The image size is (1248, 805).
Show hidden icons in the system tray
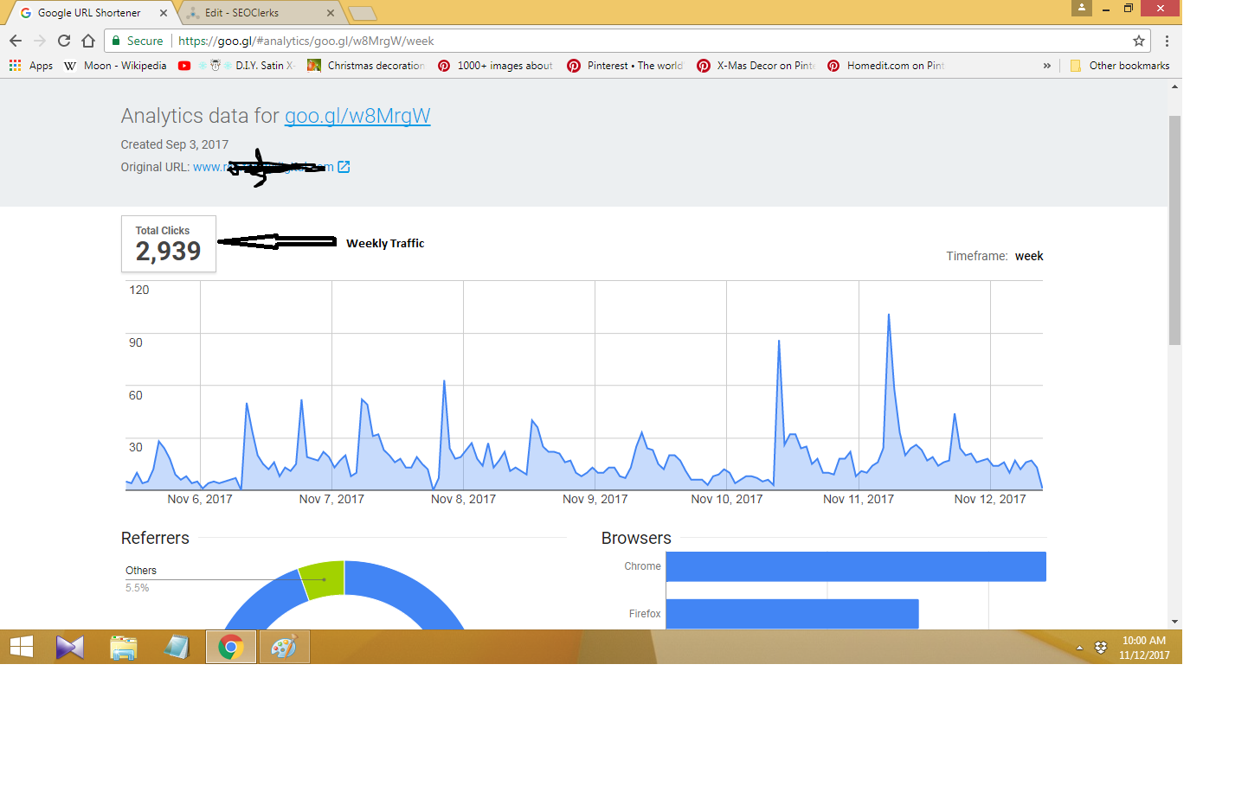[x=1079, y=646]
